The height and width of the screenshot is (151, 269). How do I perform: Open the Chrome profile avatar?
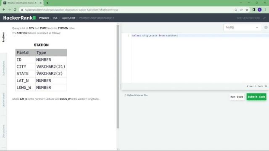260,10
